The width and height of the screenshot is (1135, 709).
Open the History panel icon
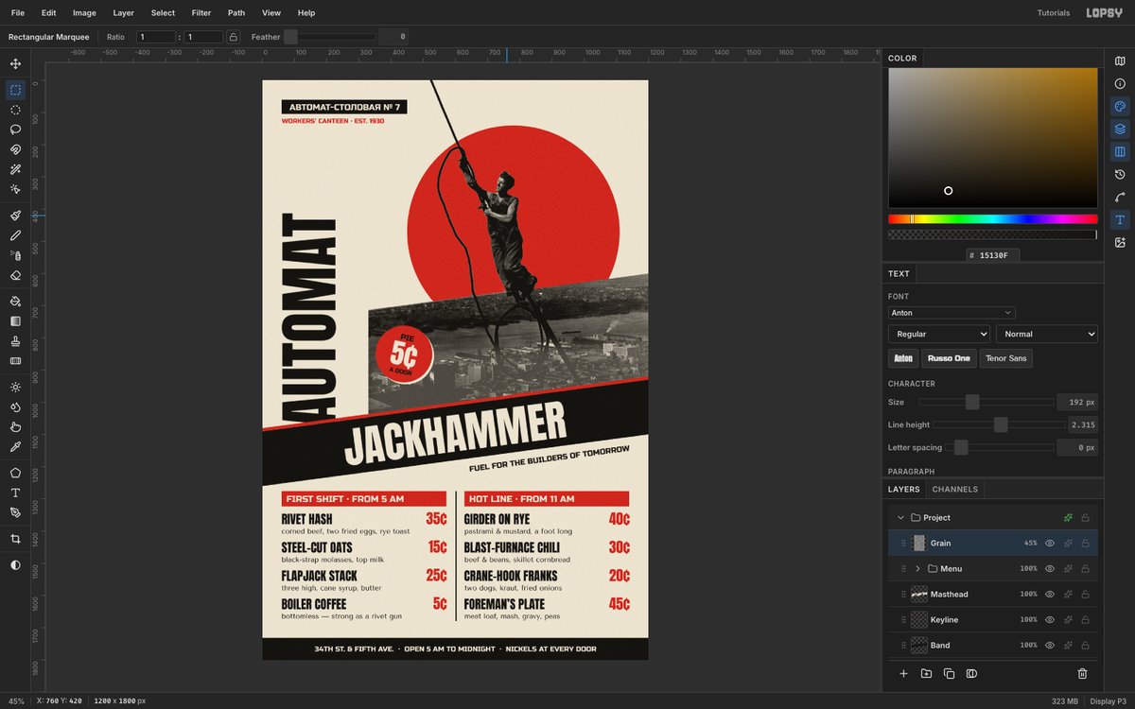(x=1120, y=175)
